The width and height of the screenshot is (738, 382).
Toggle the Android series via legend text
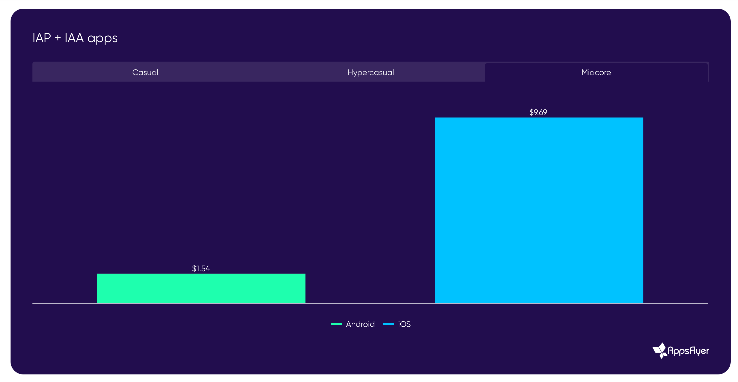(360, 324)
